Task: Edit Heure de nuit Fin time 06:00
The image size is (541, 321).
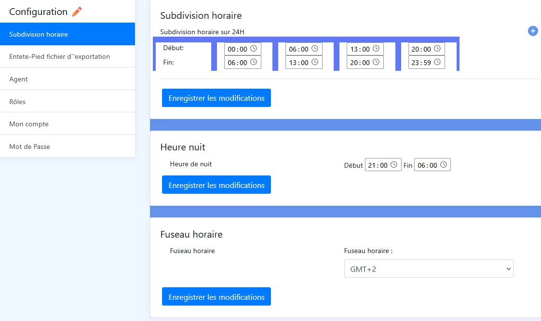Action: click(433, 165)
